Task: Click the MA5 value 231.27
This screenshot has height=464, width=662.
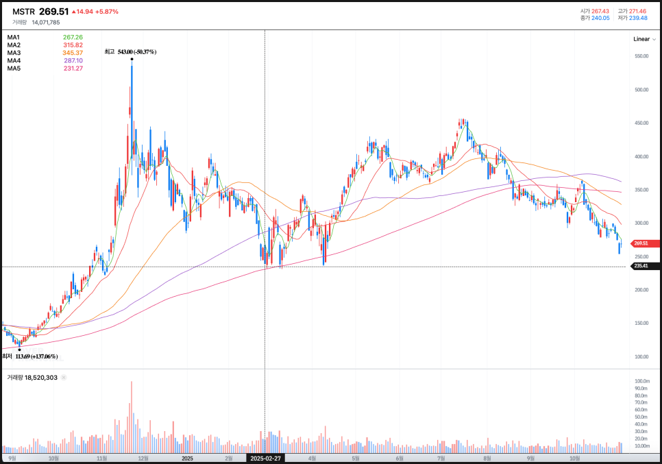Action: tap(73, 69)
